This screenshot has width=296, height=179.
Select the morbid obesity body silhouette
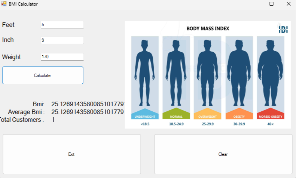point(270,73)
